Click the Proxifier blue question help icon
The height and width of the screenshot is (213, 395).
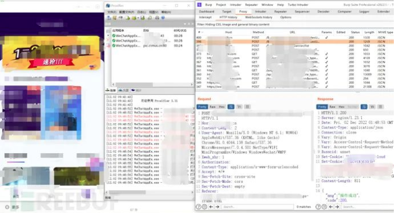pyautogui.click(x=163, y=18)
